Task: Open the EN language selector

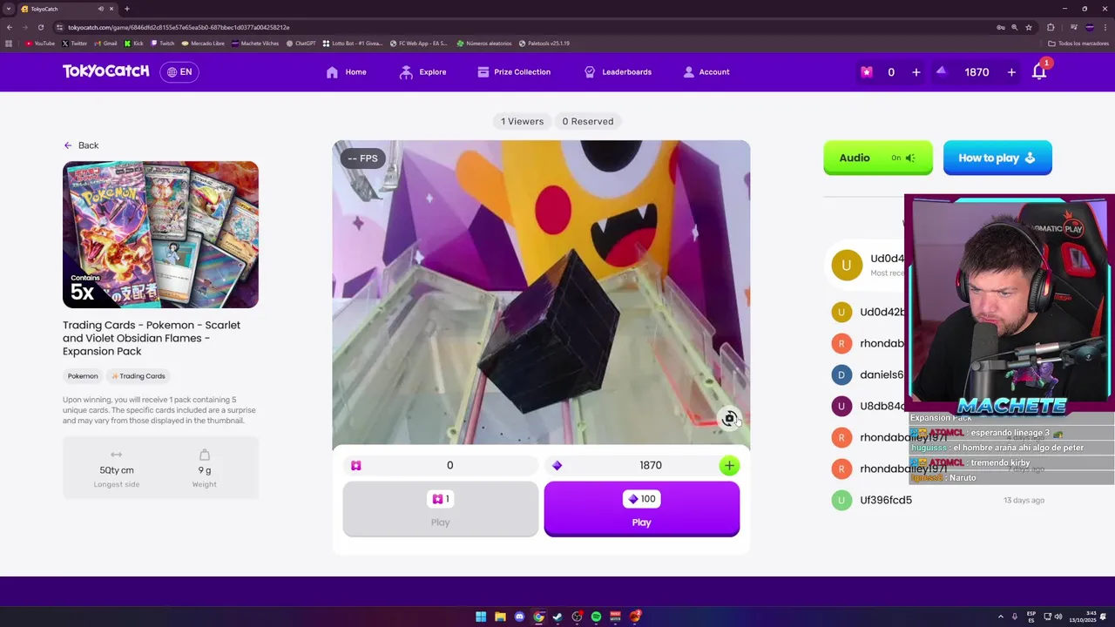Action: point(179,72)
